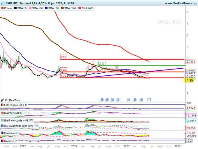
Task: Click the yellow 1,25 current price tag
Action: [x=190, y=80]
